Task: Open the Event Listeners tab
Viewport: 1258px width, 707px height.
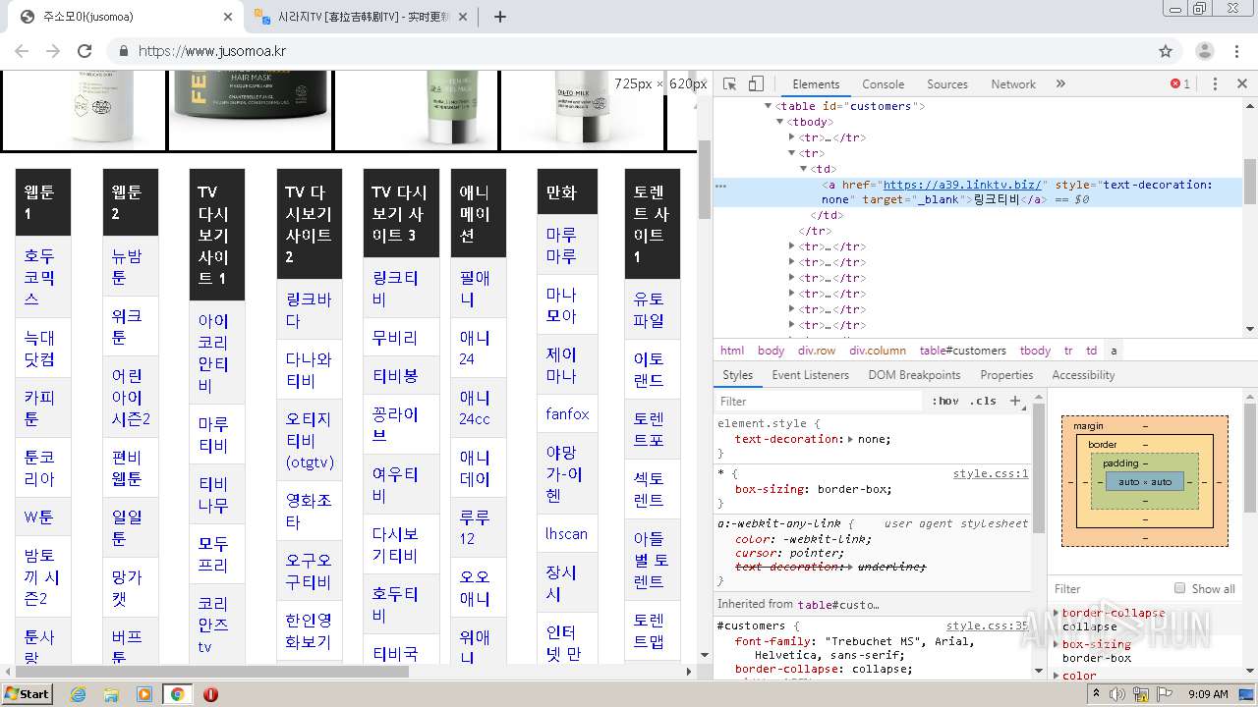Action: pos(810,375)
